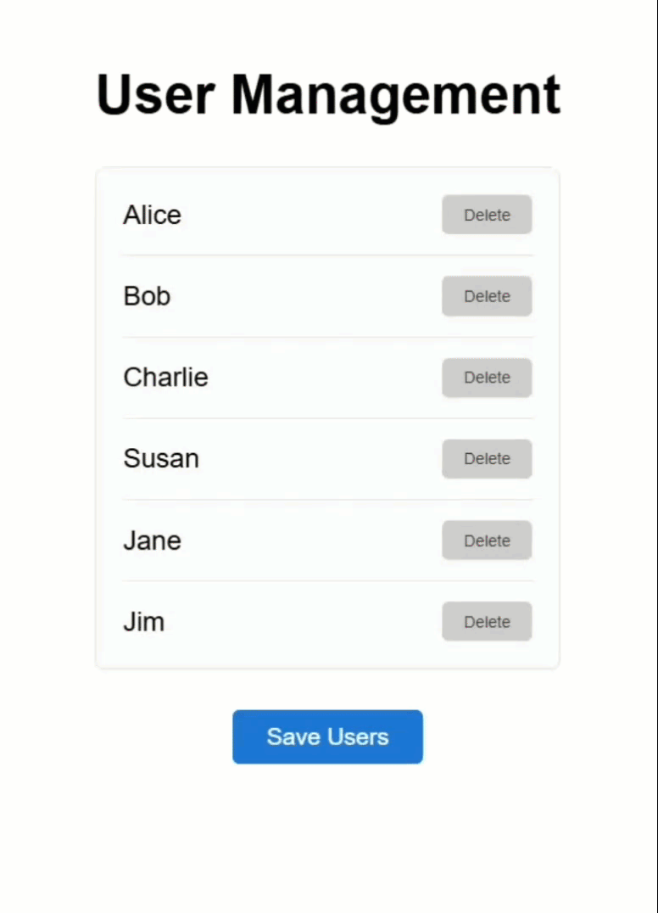
Task: Click the name Jim in the list
Action: (x=143, y=621)
